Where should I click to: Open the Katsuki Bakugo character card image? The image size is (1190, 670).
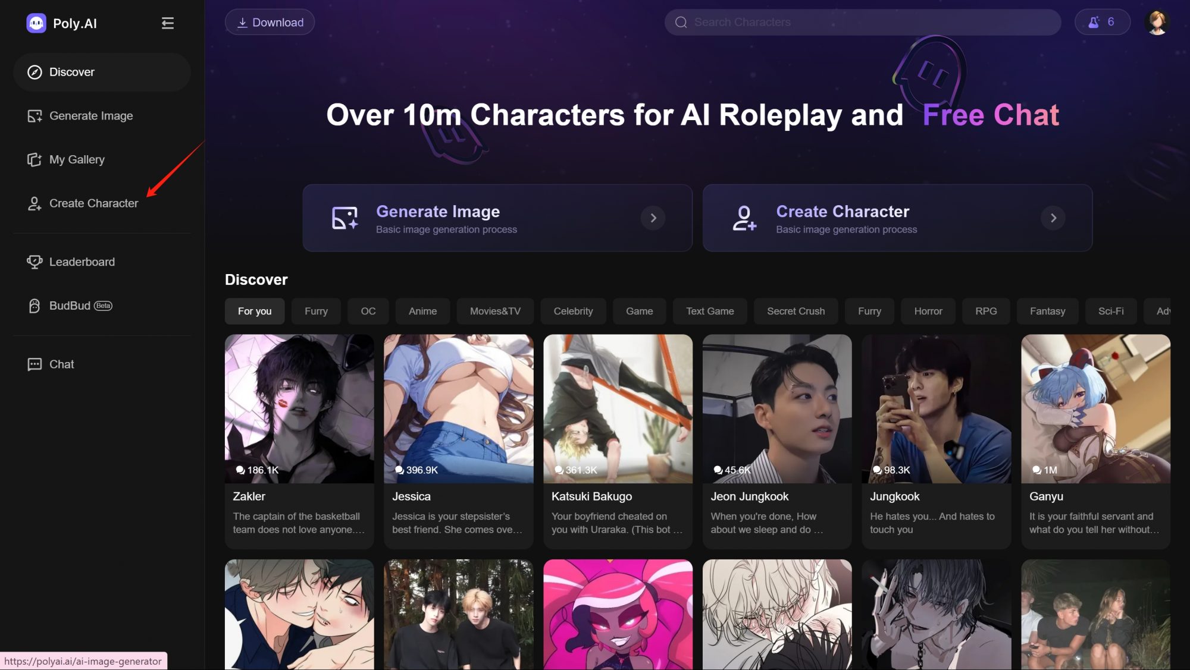[618, 408]
